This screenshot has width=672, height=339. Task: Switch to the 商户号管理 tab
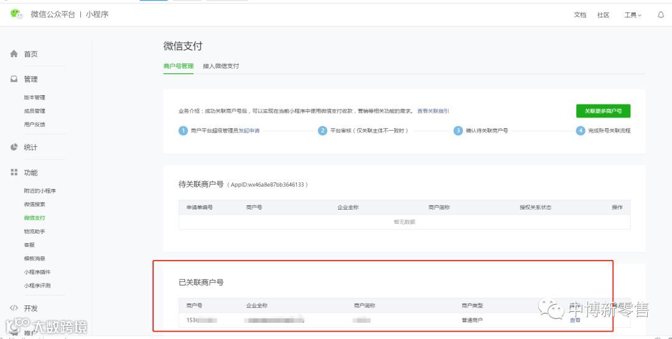(x=179, y=66)
